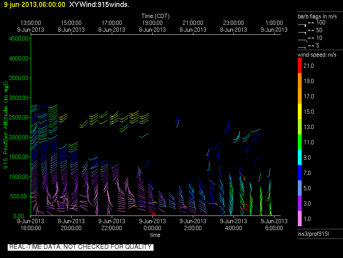Click the 1500.00 altitude tick label
Image resolution: width=343 pixels, height=258 pixels.
pyautogui.click(x=19, y=157)
